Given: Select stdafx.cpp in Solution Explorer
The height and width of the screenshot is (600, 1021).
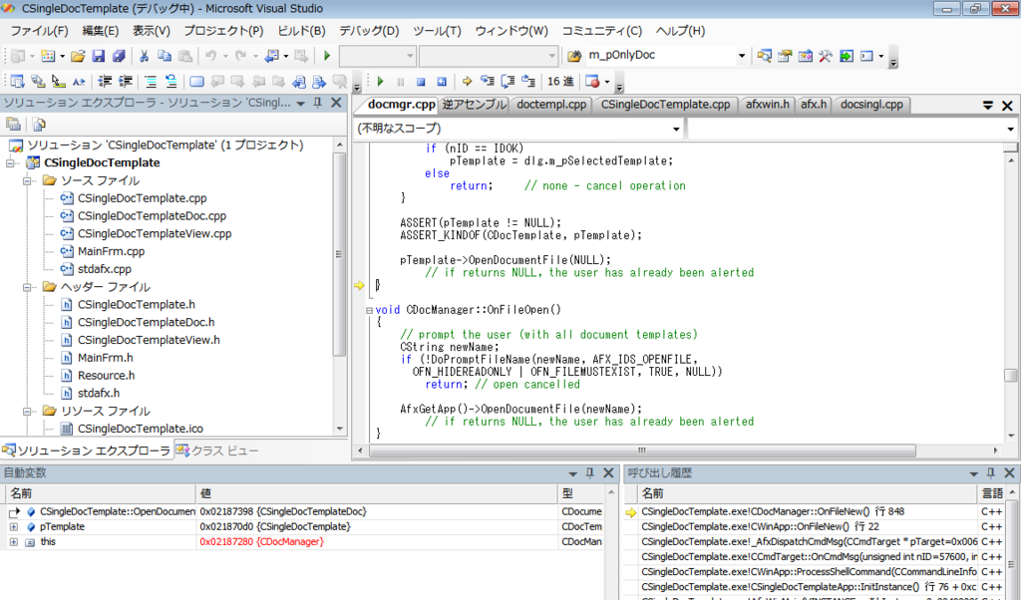Looking at the screenshot, I should point(104,269).
